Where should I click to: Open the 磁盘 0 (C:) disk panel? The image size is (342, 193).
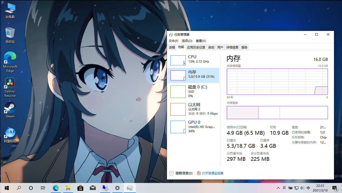[x=194, y=91]
